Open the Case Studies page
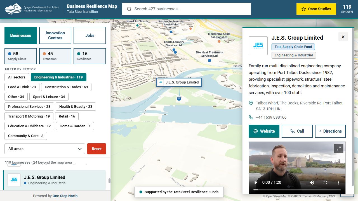This screenshot has height=201, width=358. [316, 9]
